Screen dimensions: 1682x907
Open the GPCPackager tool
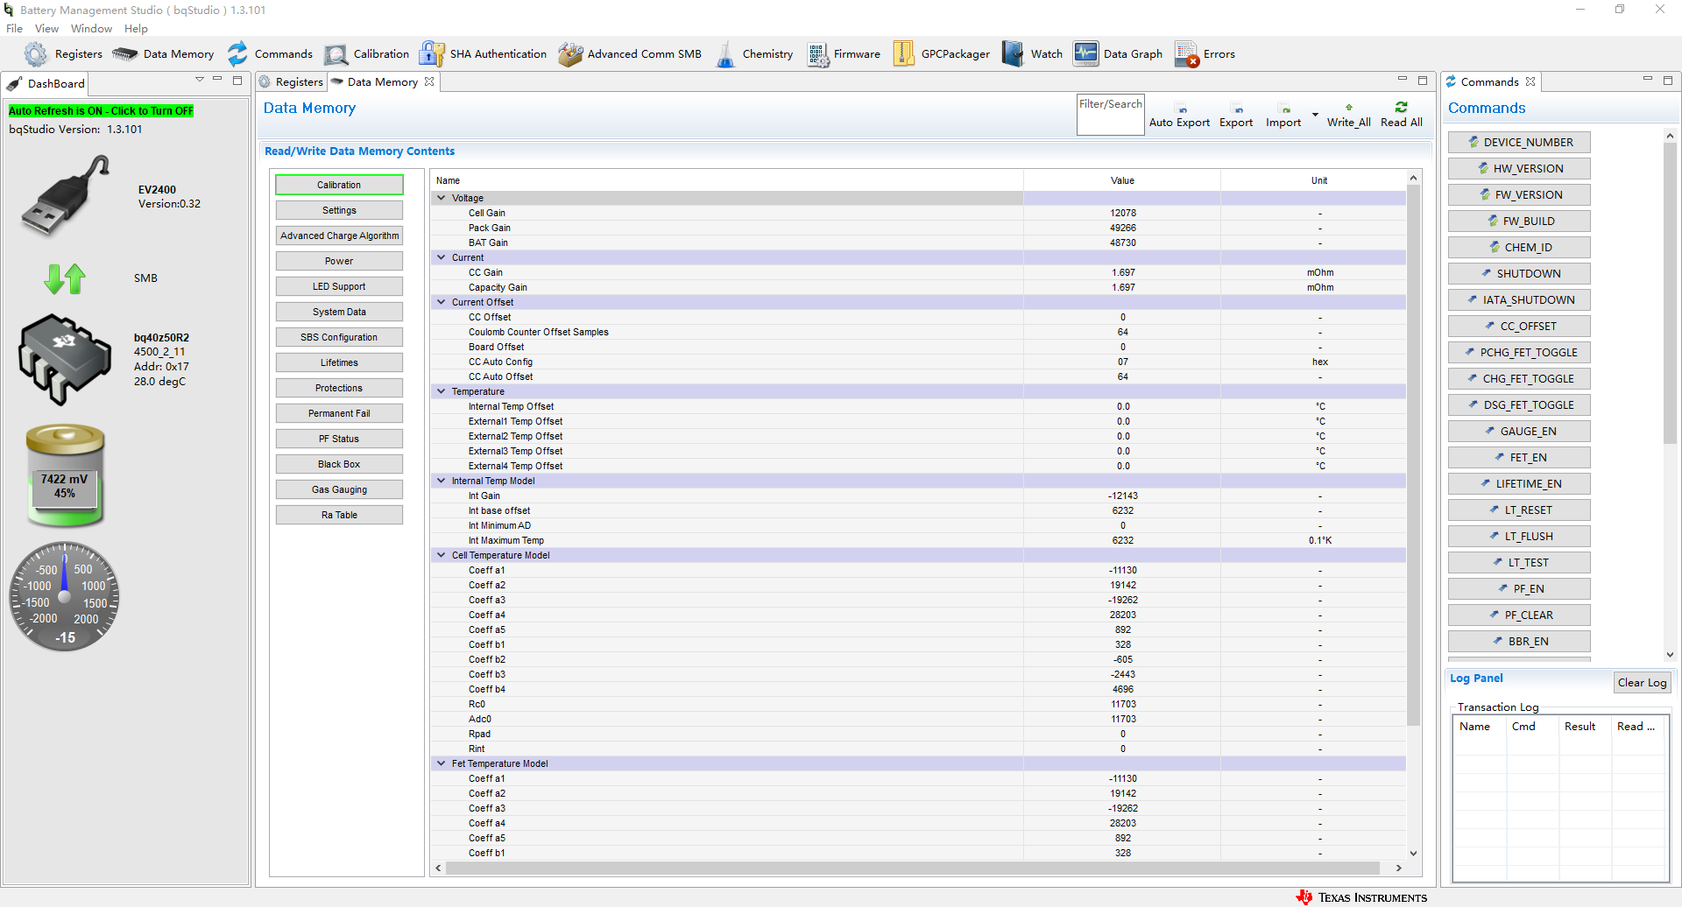click(x=942, y=54)
